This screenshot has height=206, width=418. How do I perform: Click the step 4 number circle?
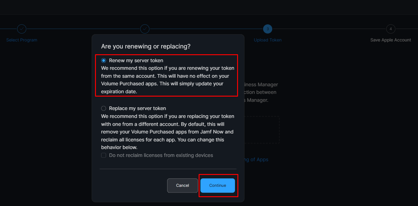click(391, 29)
